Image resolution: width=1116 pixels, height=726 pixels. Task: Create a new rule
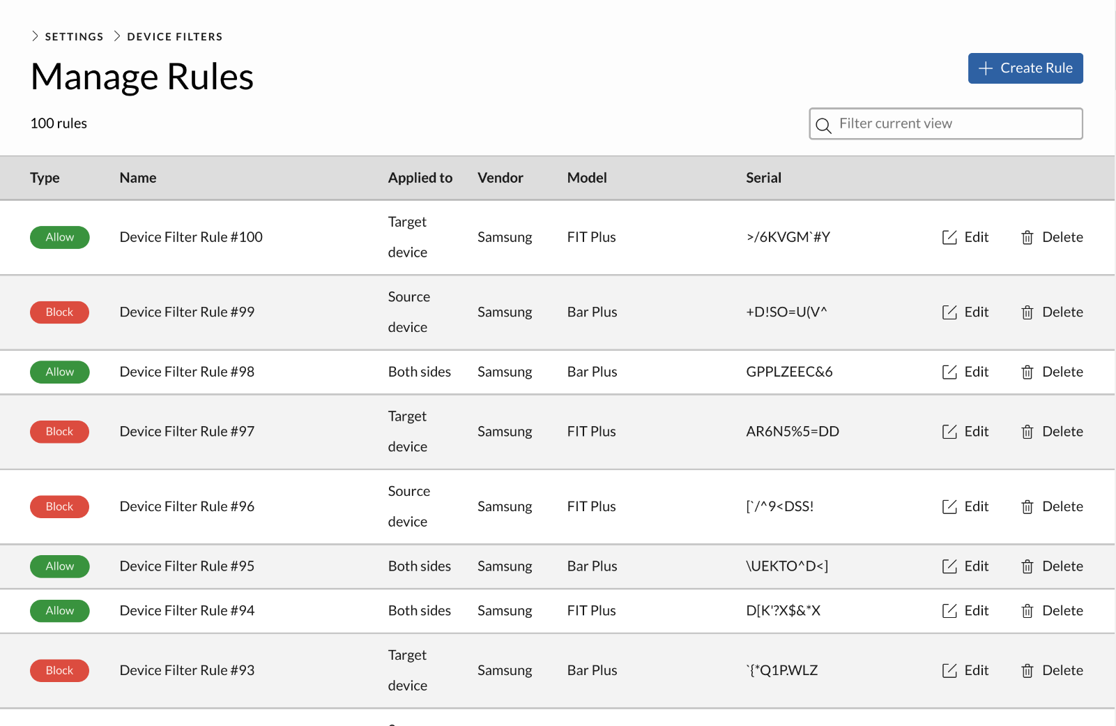1025,68
